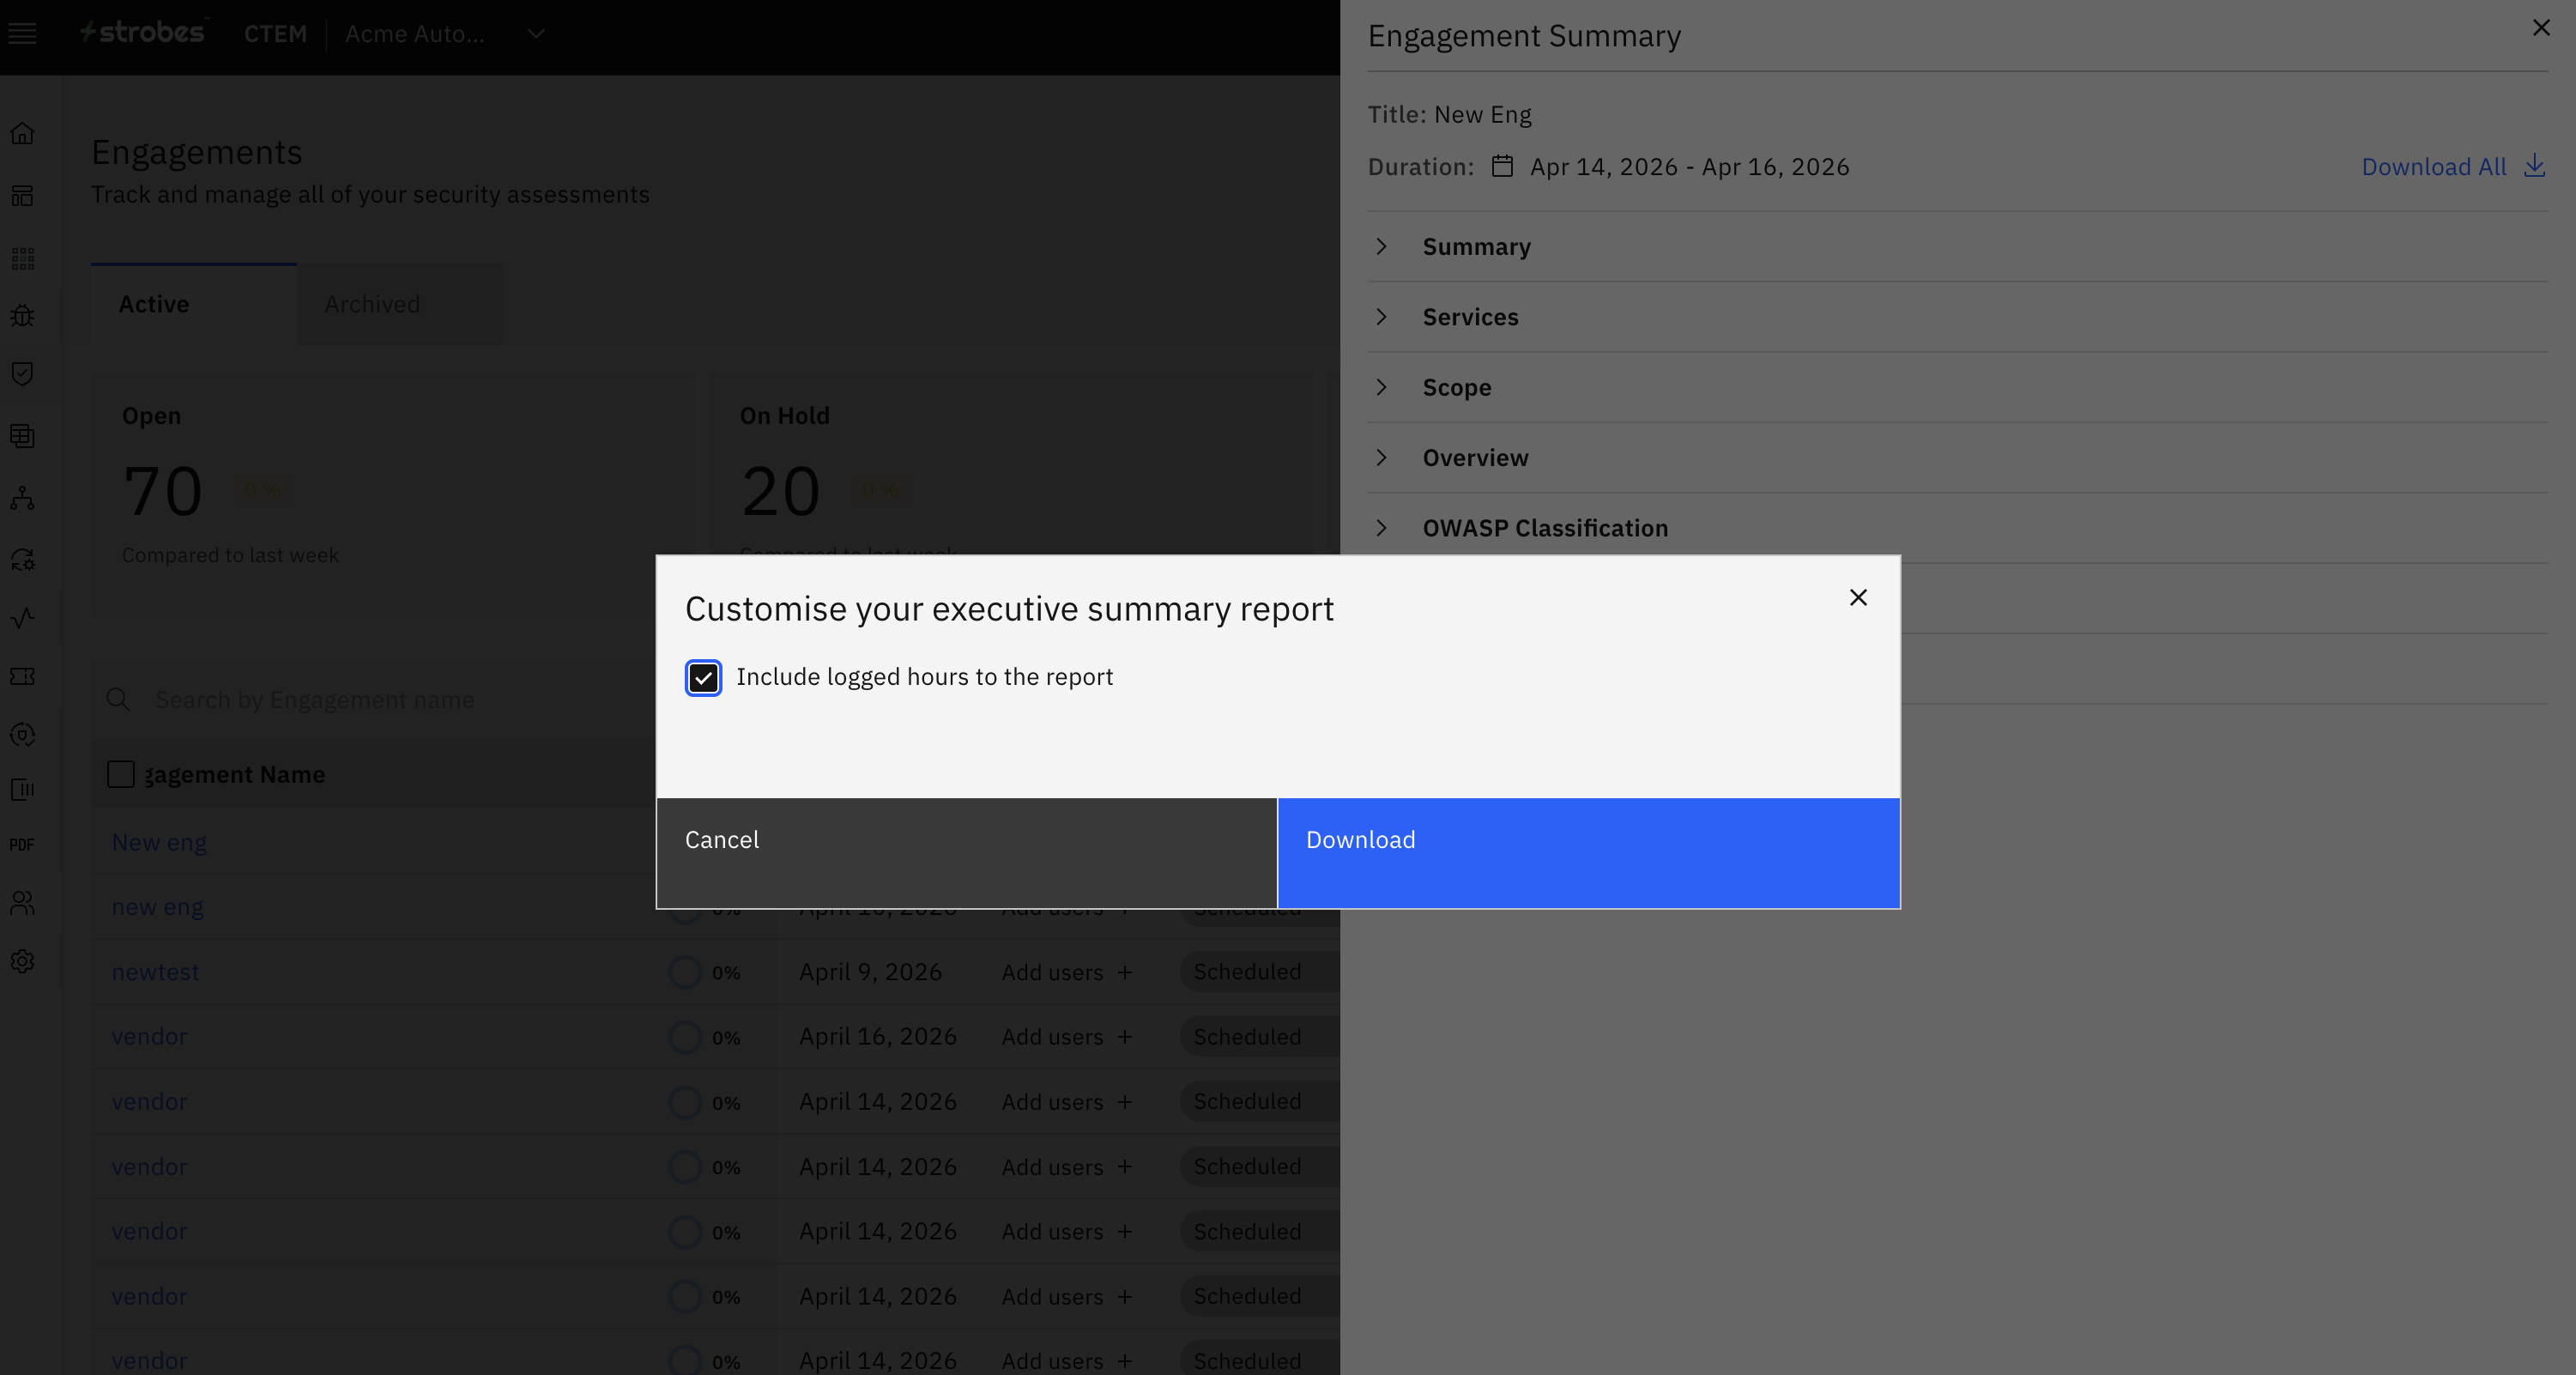Click the Download All arrow icon
The height and width of the screenshot is (1375, 2576).
point(2533,166)
